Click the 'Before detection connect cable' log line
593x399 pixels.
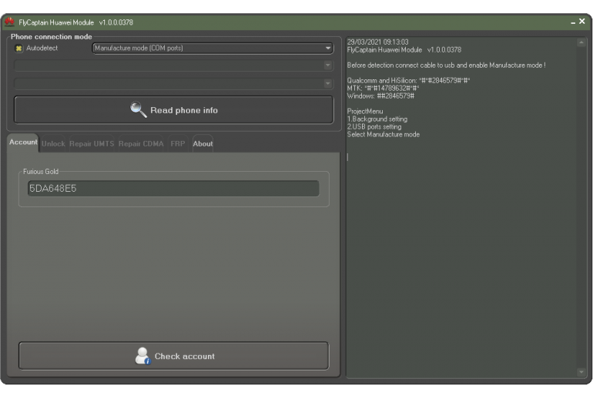tap(446, 65)
